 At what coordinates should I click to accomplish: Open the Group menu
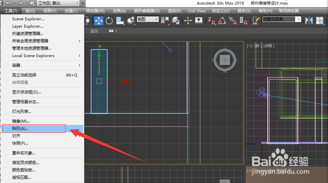click(x=30, y=11)
